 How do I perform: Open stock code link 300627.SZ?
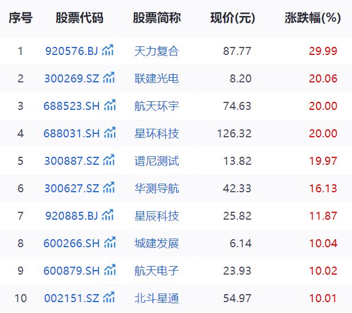click(72, 188)
